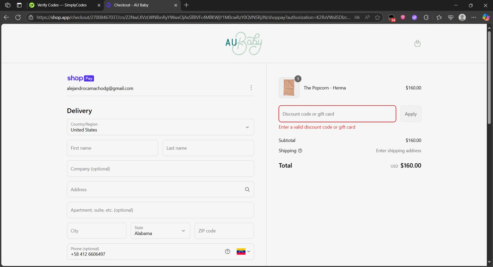The height and width of the screenshot is (267, 493).
Task: Show phone number help tooltip
Action: 227,252
